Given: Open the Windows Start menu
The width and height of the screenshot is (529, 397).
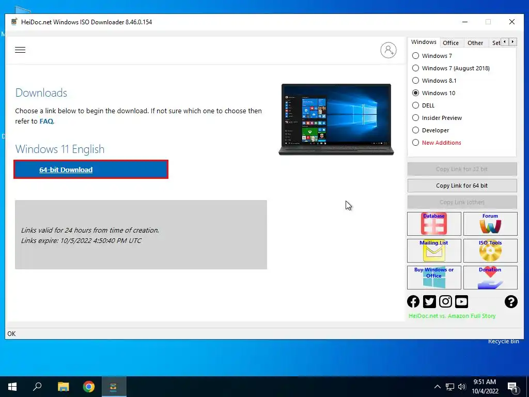Looking at the screenshot, I should click(12, 387).
